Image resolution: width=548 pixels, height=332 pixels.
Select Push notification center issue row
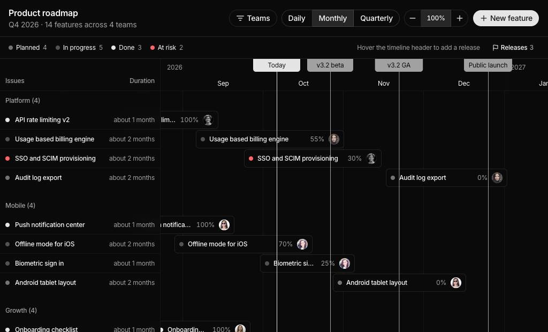[80, 225]
